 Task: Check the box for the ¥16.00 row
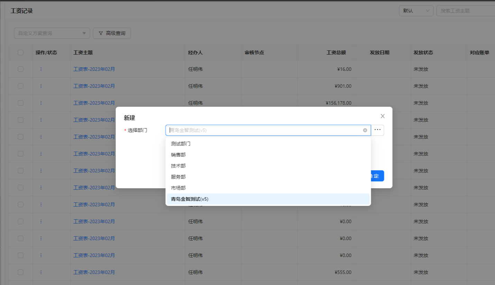pos(20,69)
